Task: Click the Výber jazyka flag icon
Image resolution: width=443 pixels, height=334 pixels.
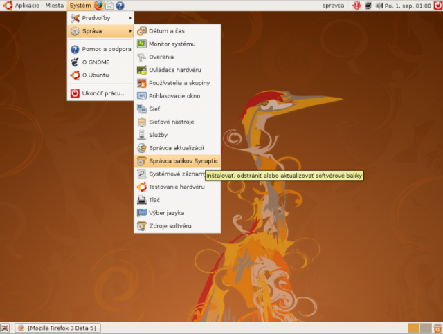Action: point(141,213)
